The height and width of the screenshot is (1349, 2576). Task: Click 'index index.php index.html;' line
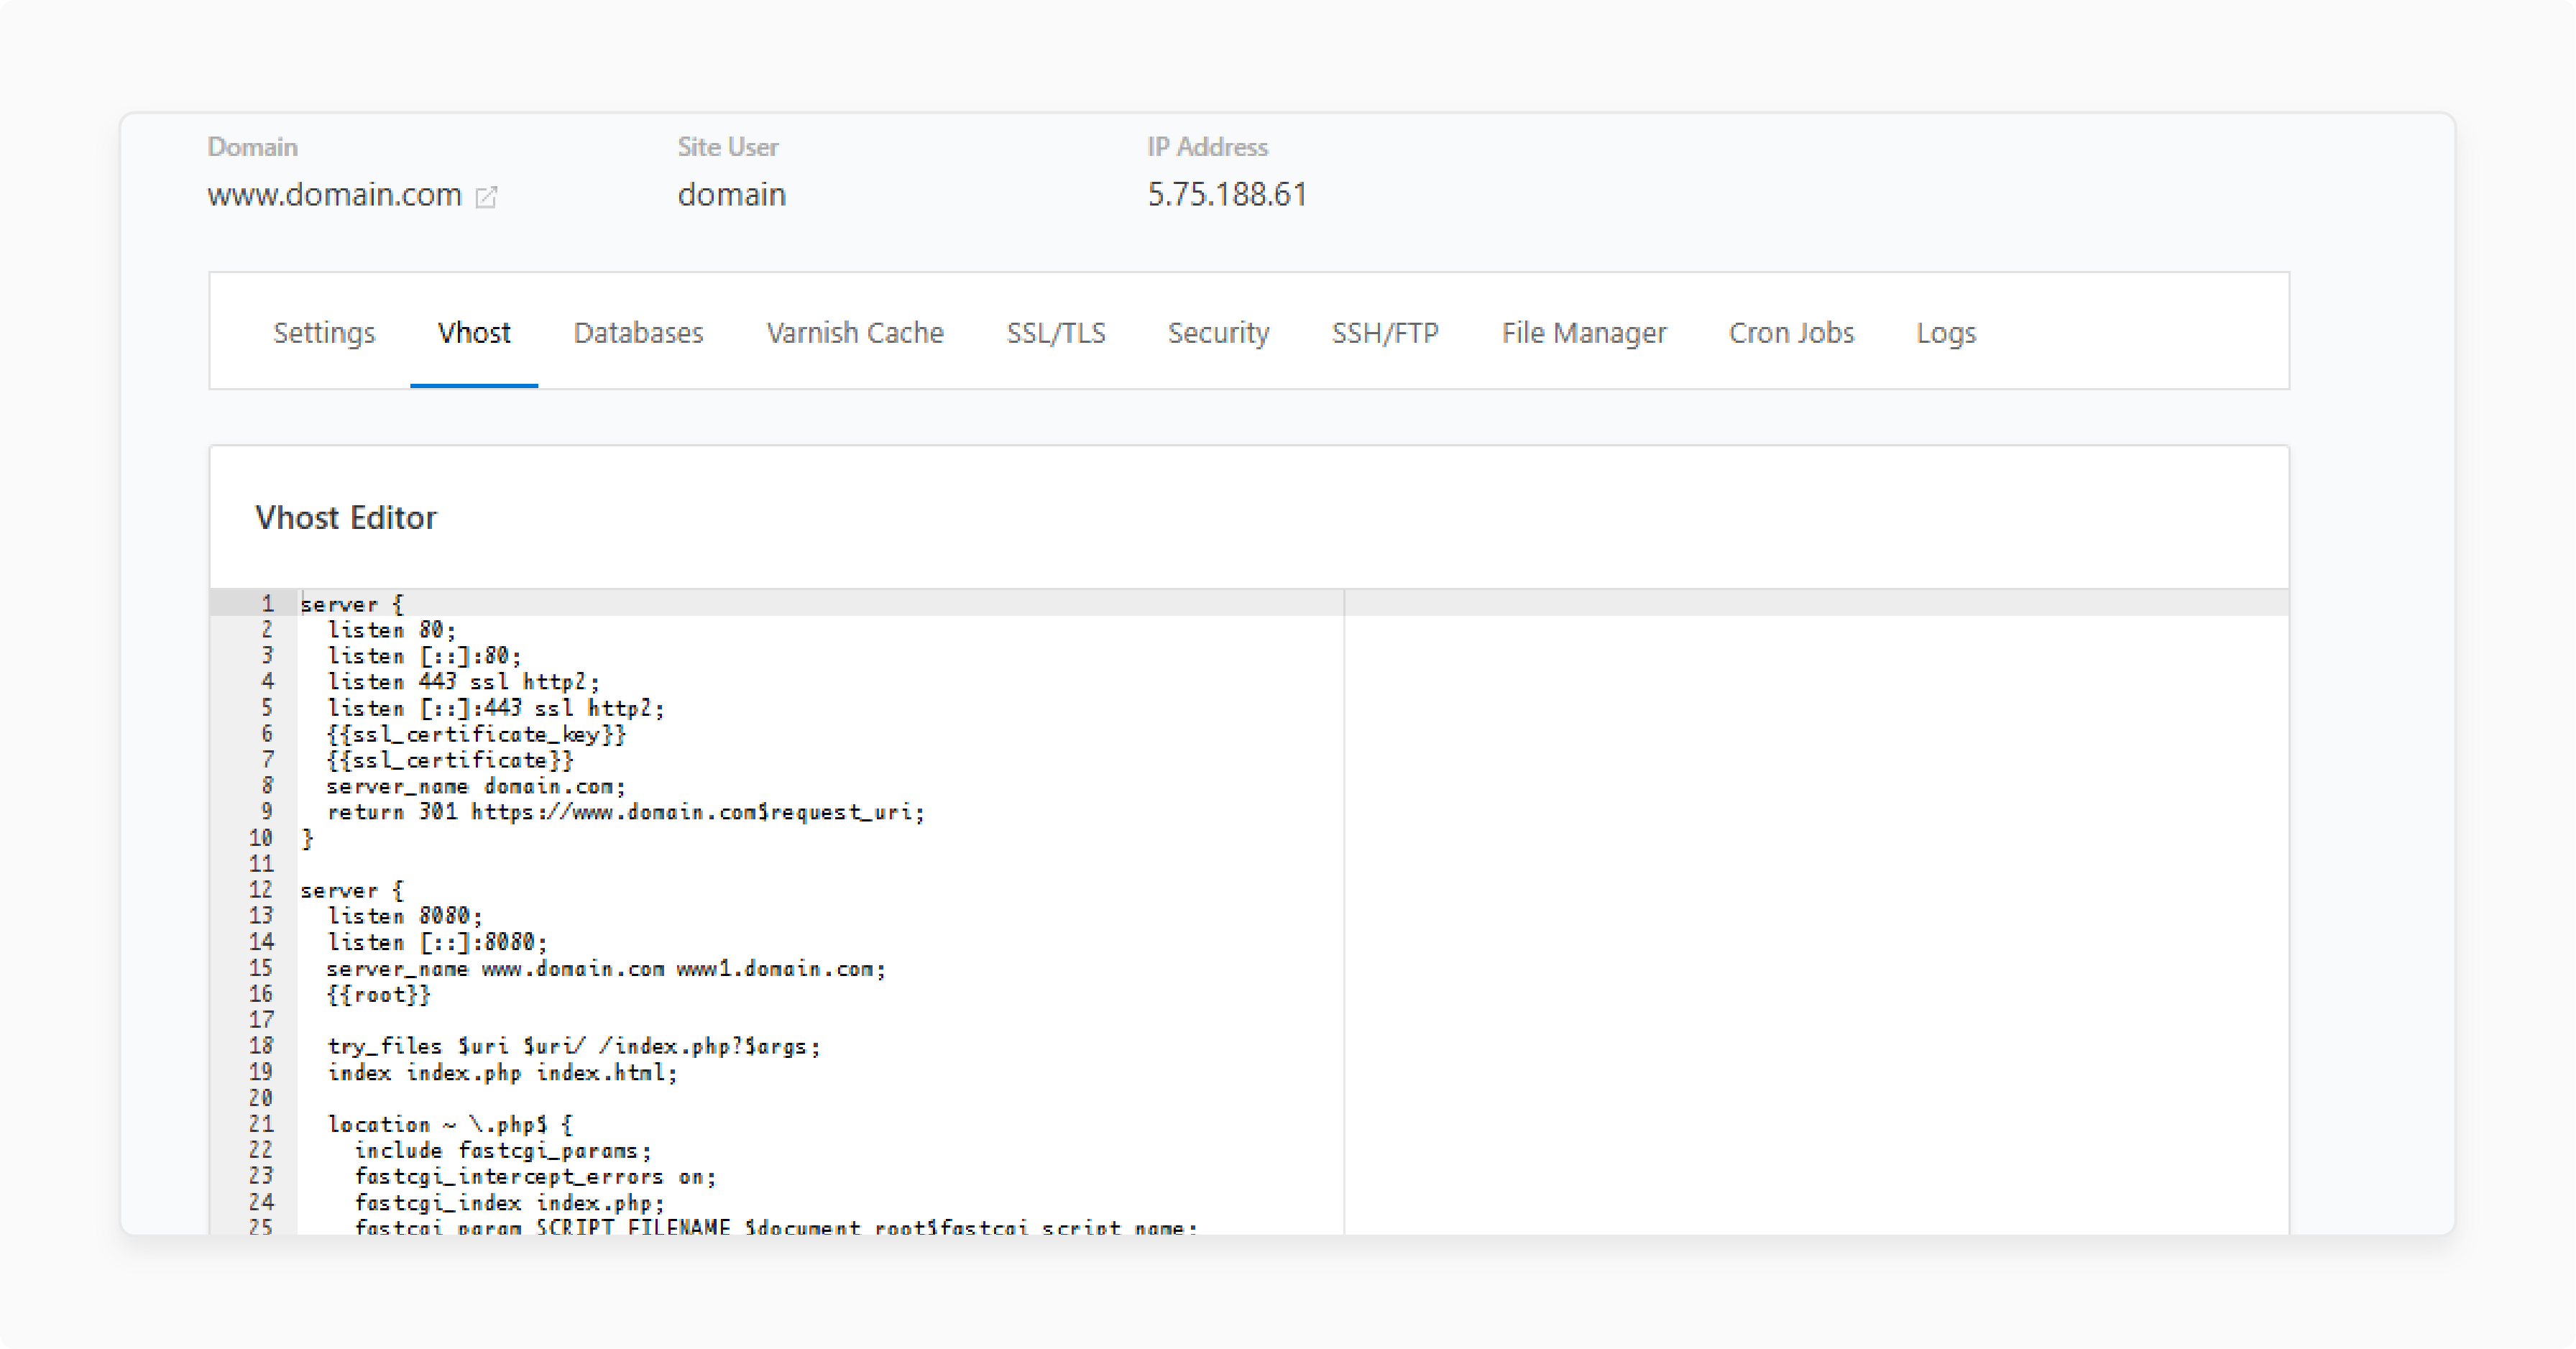click(503, 1072)
